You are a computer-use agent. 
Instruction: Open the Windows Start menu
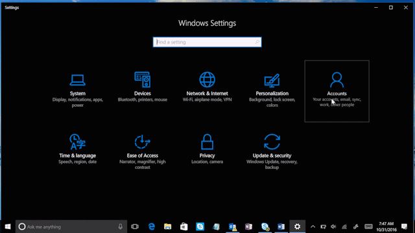(8, 227)
